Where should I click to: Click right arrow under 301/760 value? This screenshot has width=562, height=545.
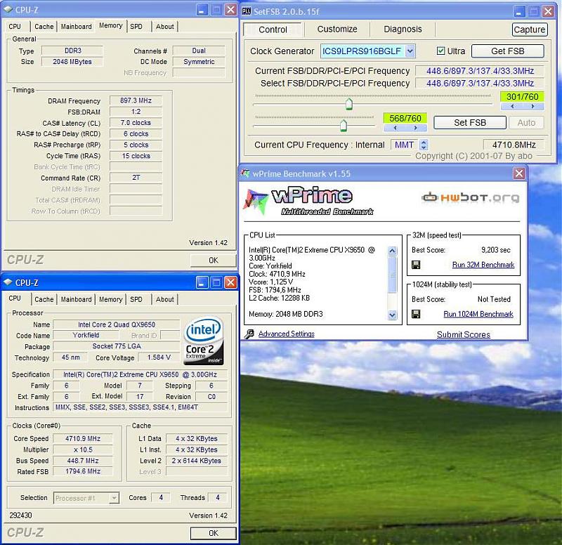coord(533,106)
